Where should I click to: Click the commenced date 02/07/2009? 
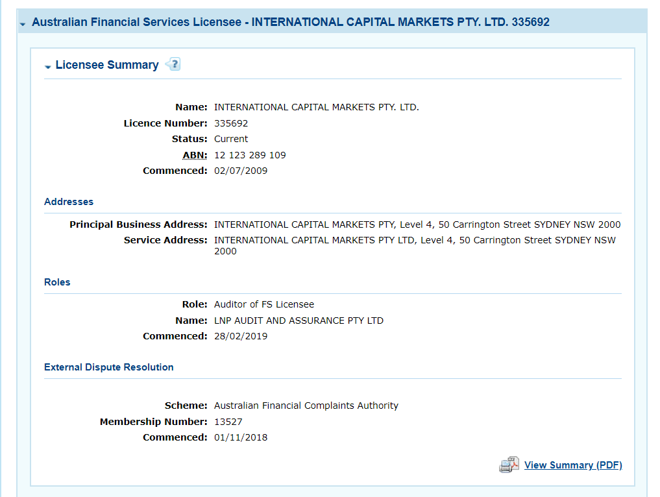pos(241,171)
